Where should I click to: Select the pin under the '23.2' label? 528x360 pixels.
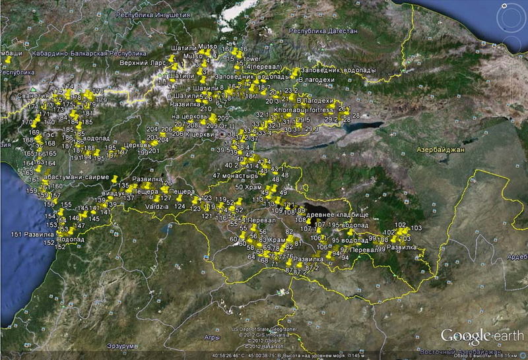[x=292, y=97]
